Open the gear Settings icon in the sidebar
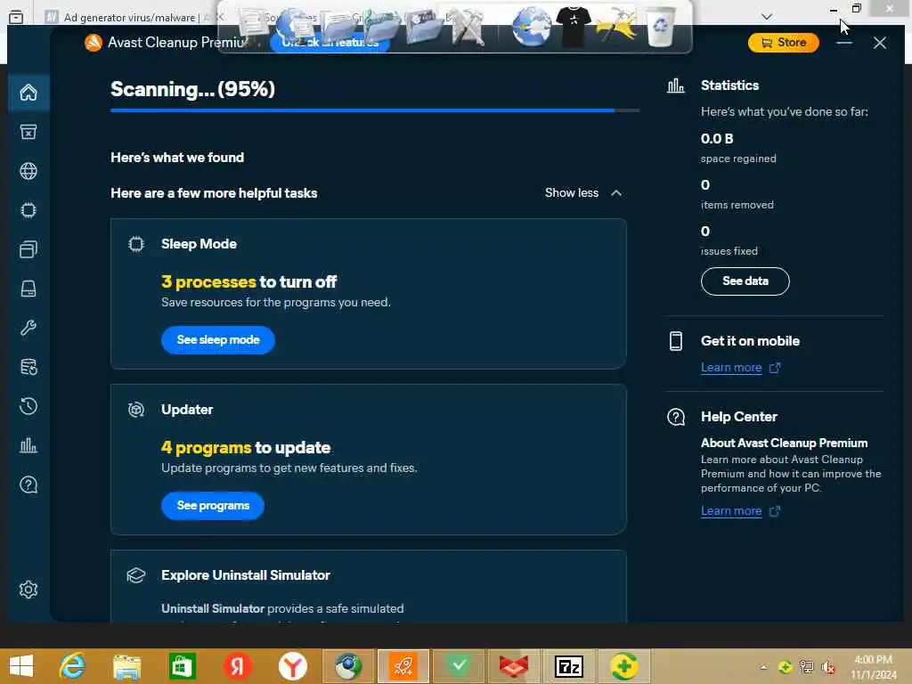The width and height of the screenshot is (912, 684). pyautogui.click(x=28, y=590)
